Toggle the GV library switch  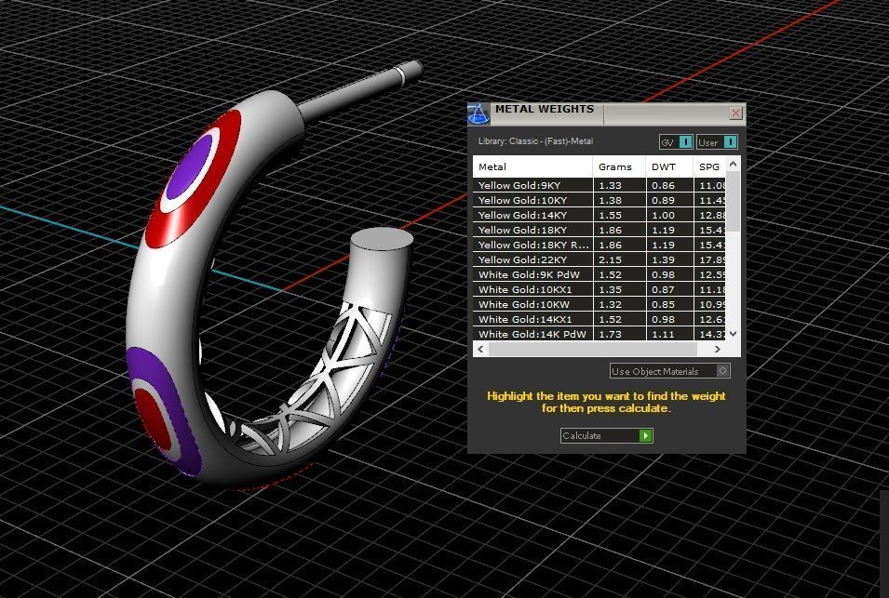tap(676, 142)
